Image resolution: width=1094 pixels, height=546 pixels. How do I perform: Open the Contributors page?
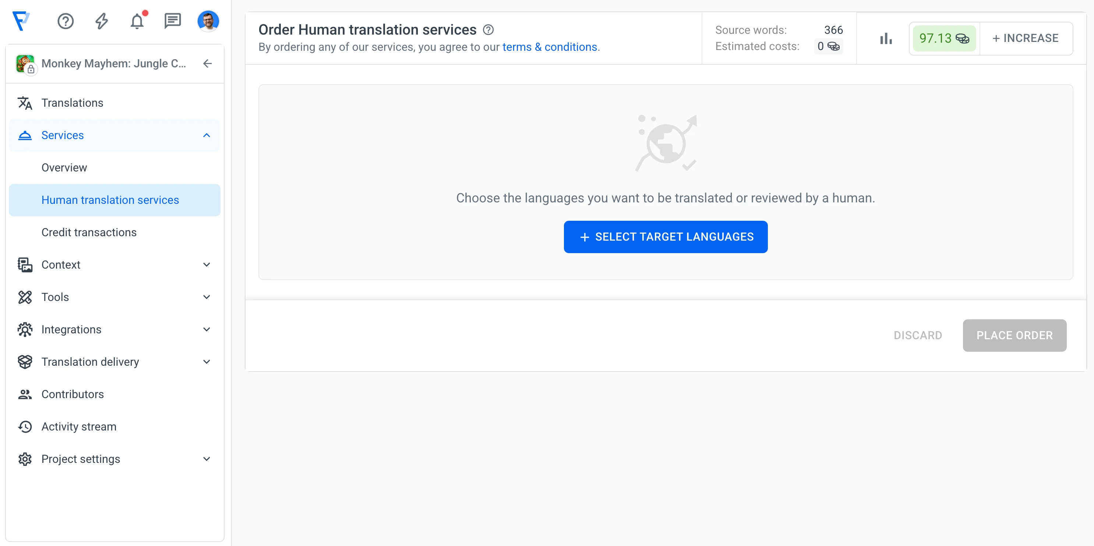coord(115,394)
